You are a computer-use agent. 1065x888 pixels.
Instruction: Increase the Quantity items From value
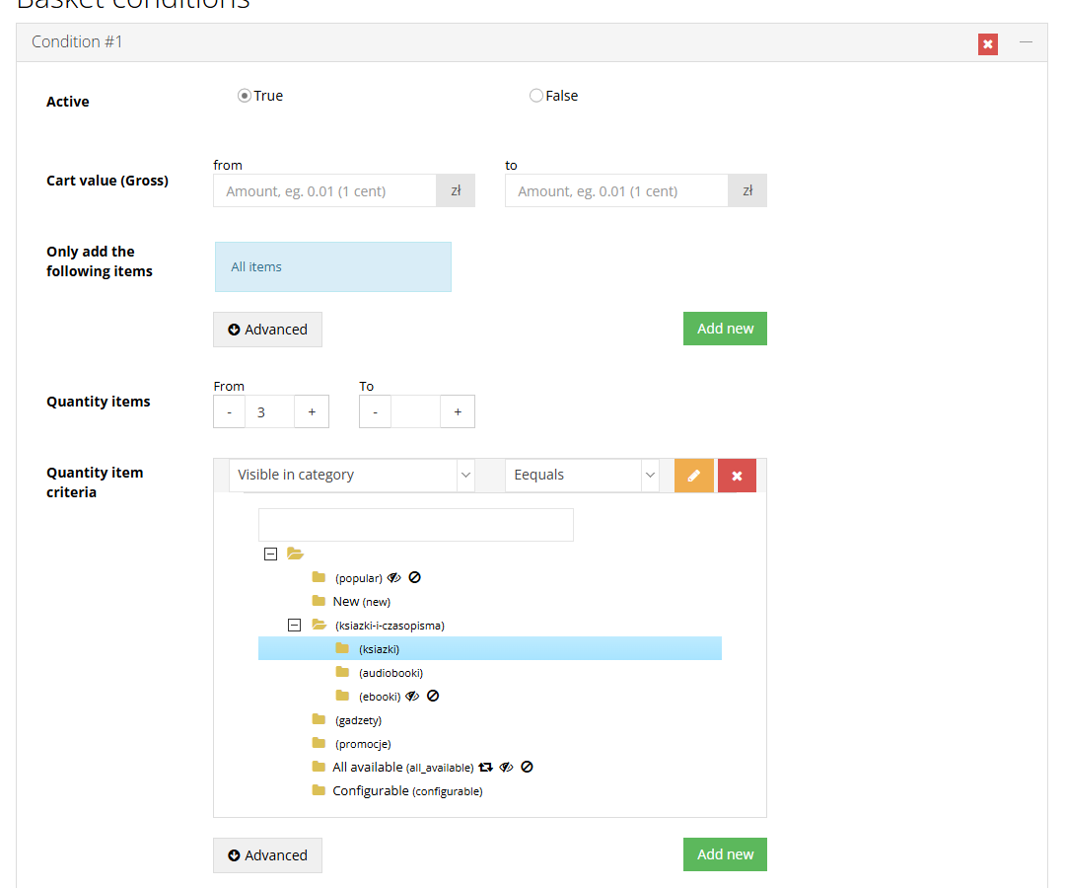[312, 411]
